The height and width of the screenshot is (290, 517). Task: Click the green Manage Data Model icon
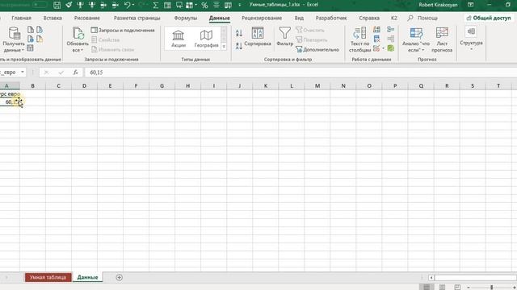tap(391, 48)
